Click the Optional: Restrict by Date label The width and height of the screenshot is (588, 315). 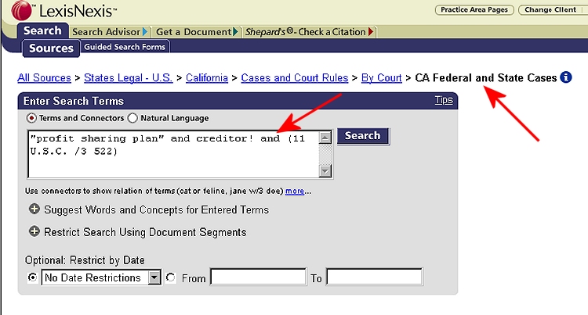click(85, 260)
